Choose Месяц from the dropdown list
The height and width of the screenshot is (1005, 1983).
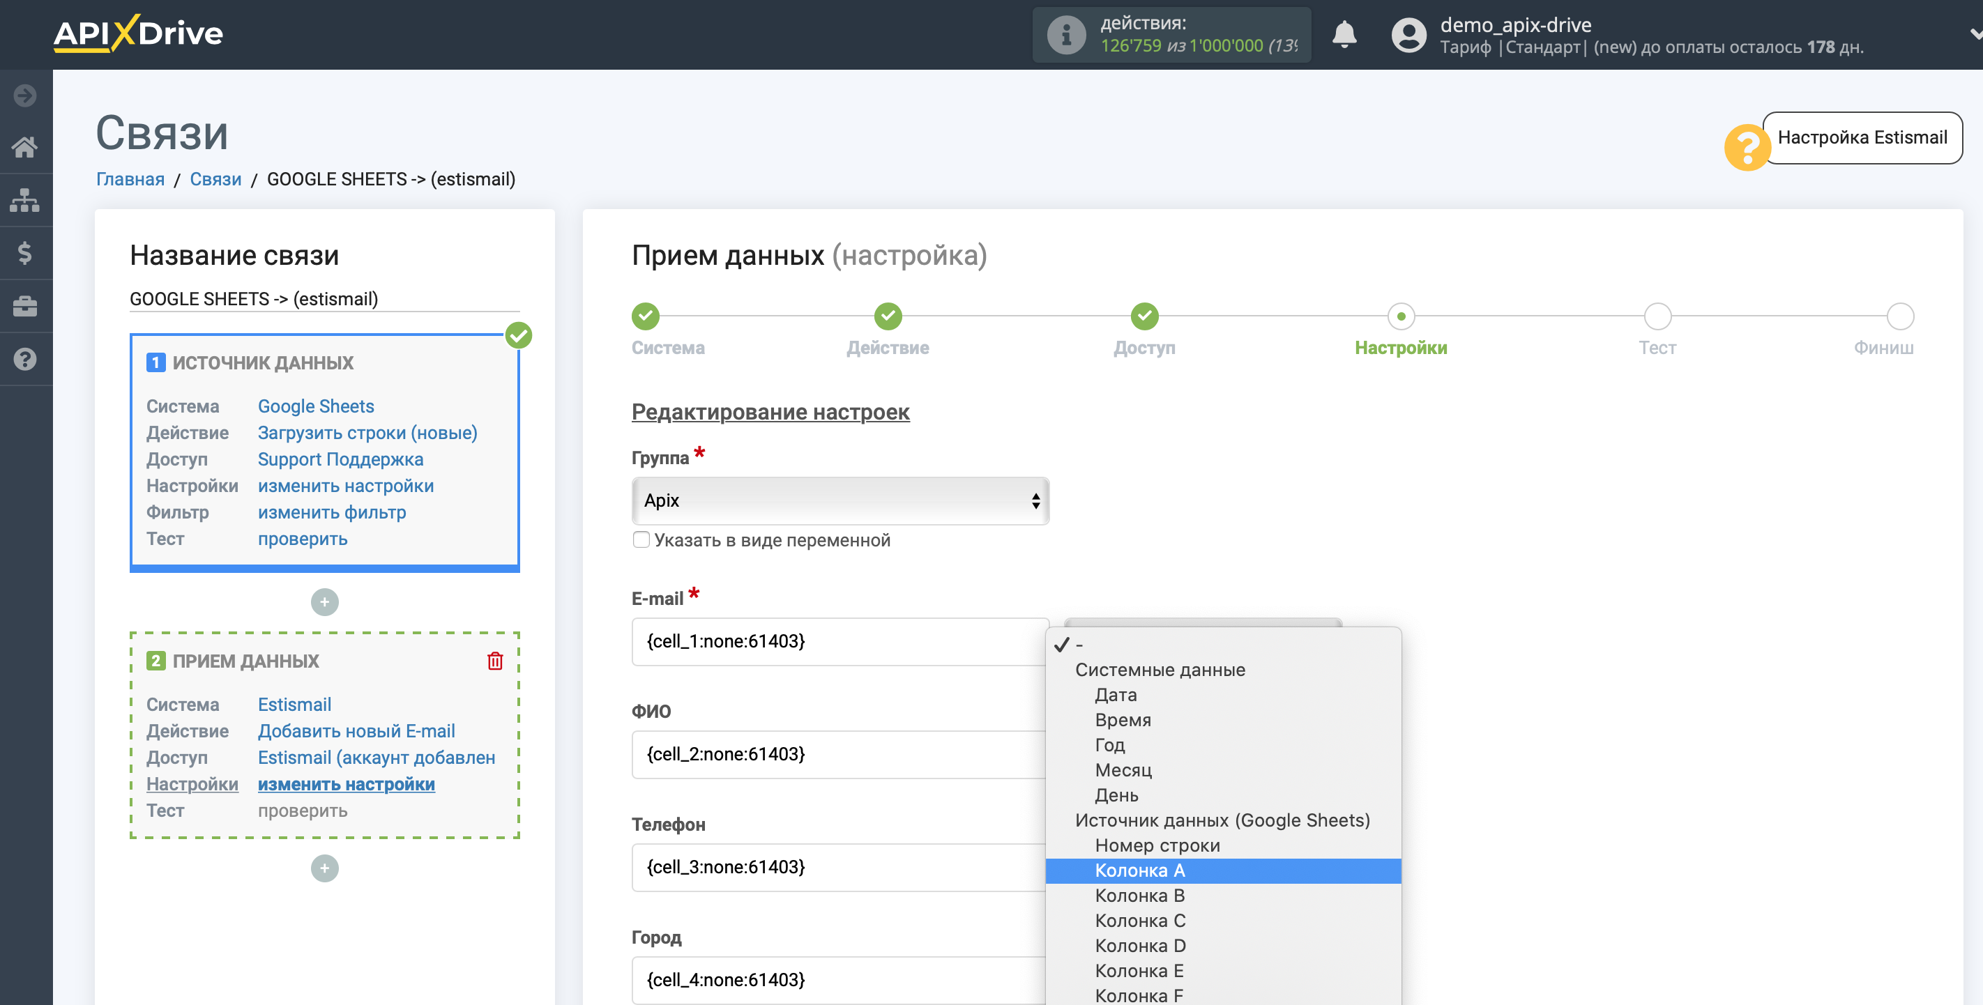[x=1223, y=769]
